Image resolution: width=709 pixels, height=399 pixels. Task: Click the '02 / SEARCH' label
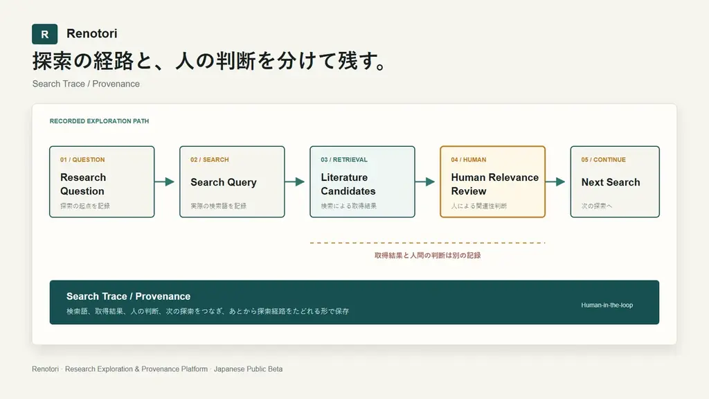coord(209,160)
